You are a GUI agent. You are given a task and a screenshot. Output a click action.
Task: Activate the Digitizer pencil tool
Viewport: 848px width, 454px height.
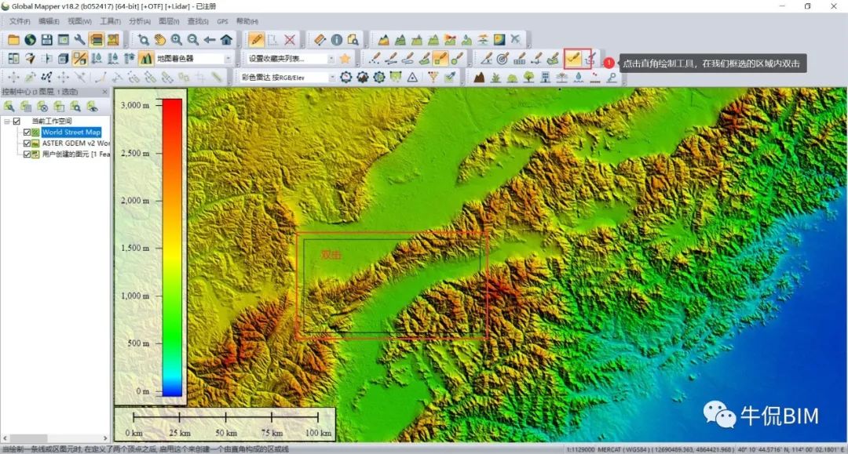256,39
